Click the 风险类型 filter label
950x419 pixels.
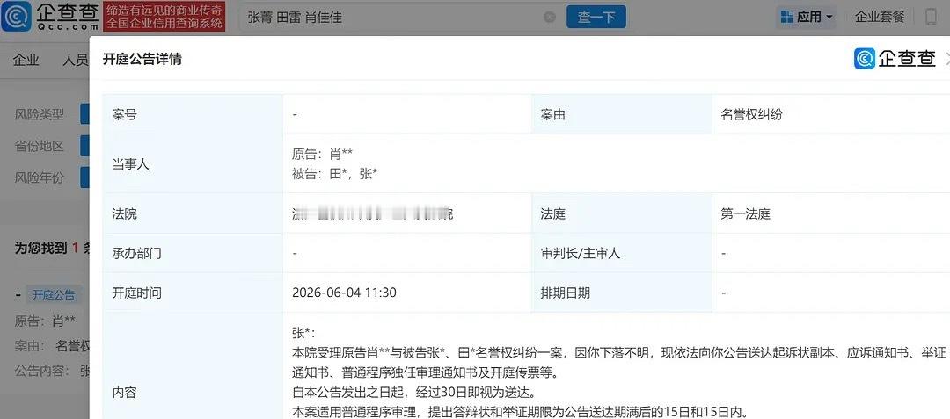(x=40, y=113)
